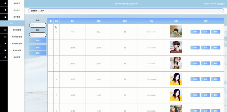227x112 pixels.
Task: Click 修改 for user 姓名5
Action: (205, 95)
